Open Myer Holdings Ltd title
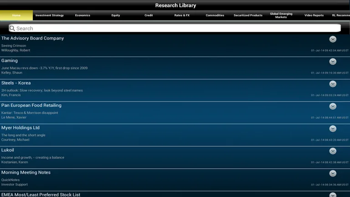 [21, 128]
